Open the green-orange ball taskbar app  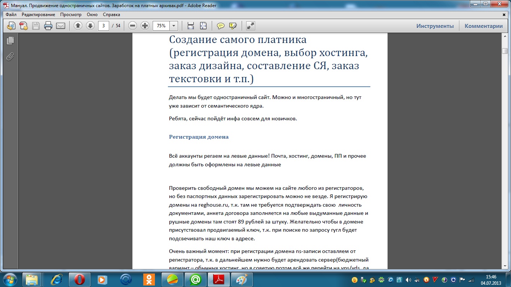point(172,279)
